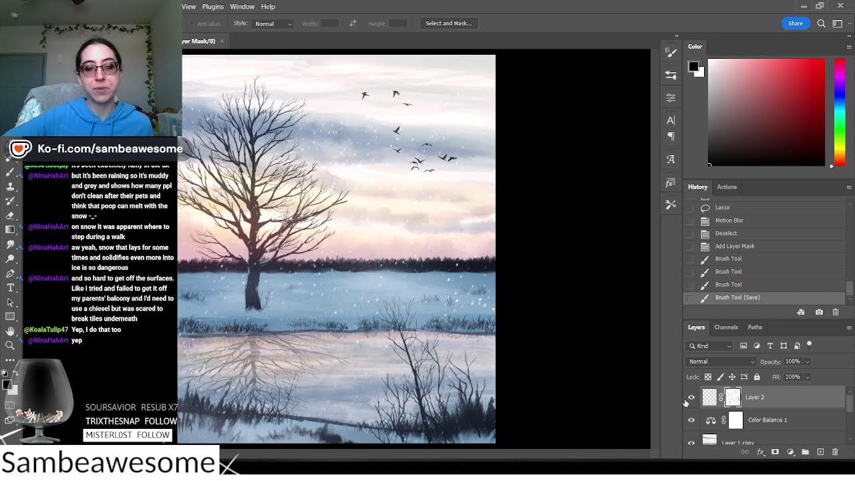Screen dimensions: 855x481
Task: Click the Search magnifier in top bar
Action: pos(821,23)
